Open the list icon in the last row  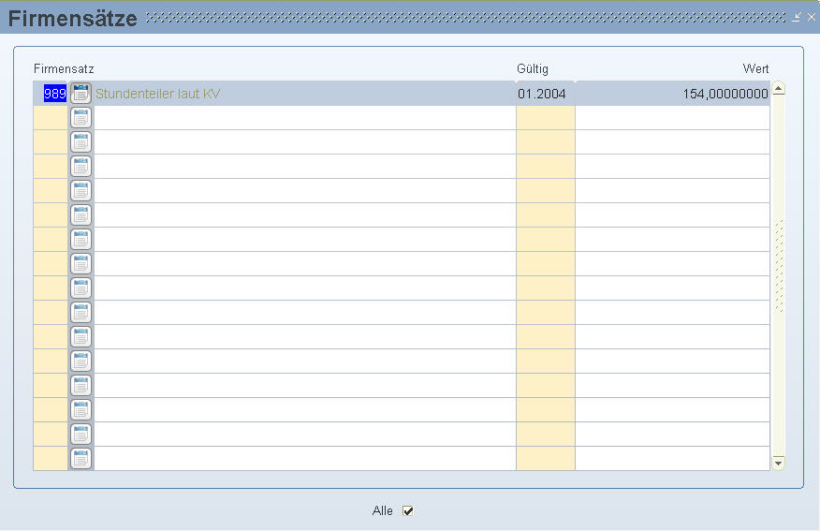click(81, 459)
